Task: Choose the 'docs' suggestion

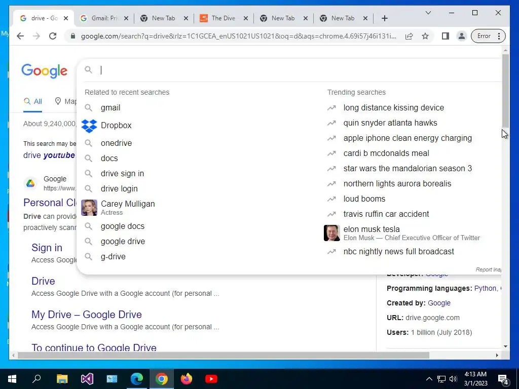Action: pyautogui.click(x=109, y=158)
